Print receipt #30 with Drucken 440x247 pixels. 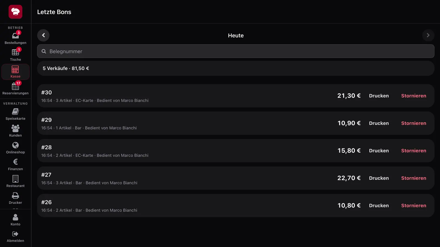[x=379, y=96]
